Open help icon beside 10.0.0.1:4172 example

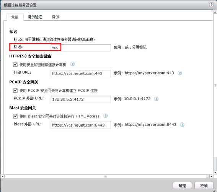click(156, 99)
